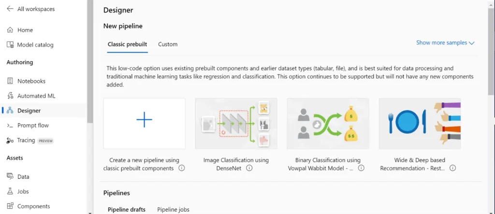Click info icon for DenseNet sample
Image resolution: width=495 pixels, height=214 pixels.
[x=249, y=168]
